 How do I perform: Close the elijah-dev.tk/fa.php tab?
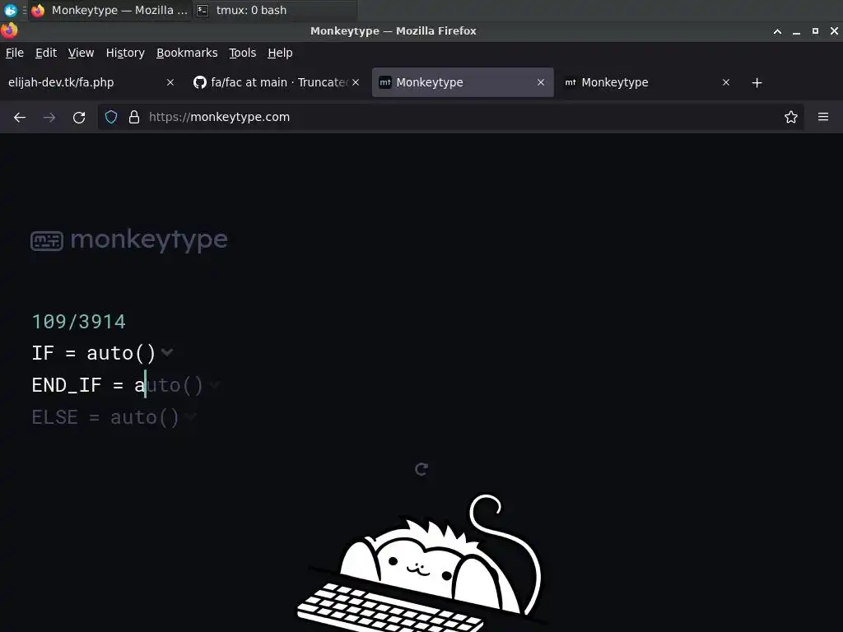170,82
